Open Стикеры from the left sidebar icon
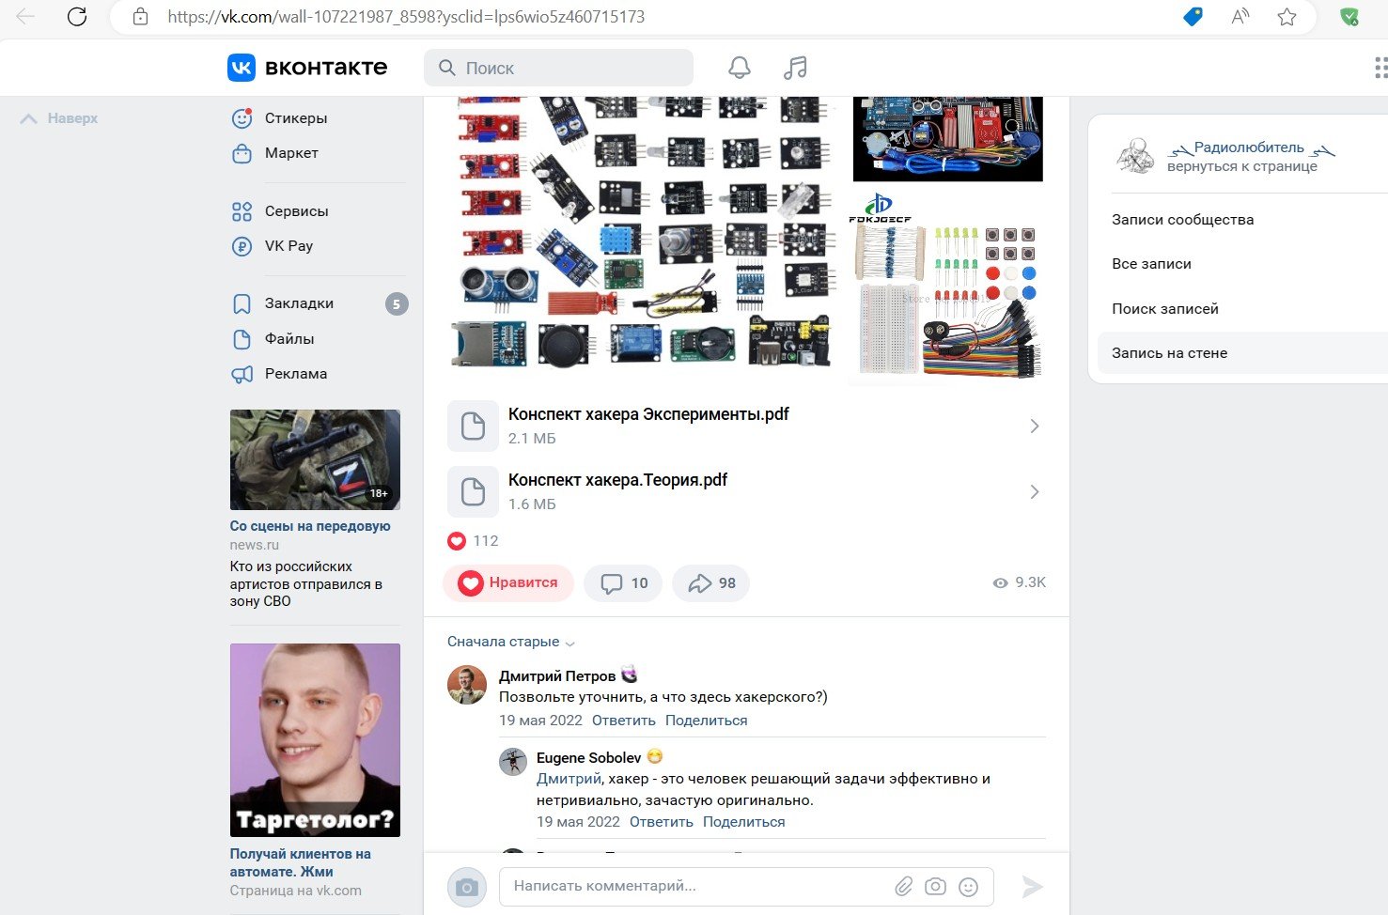The height and width of the screenshot is (915, 1388). [241, 117]
